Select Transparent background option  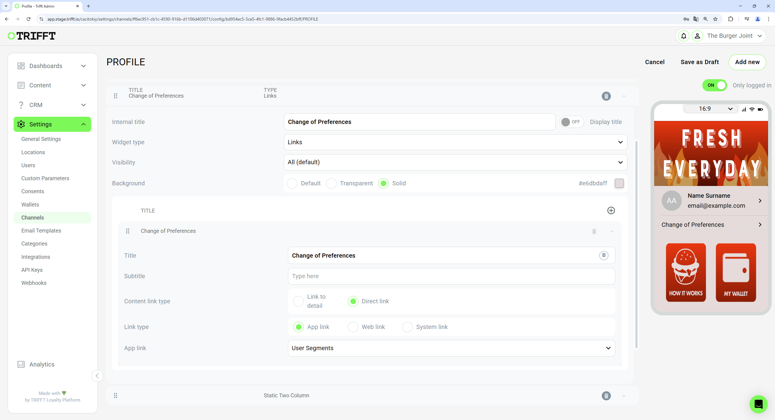(331, 183)
